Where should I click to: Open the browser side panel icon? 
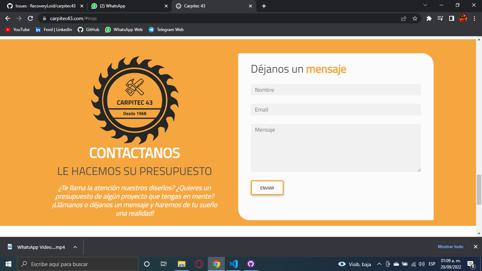pos(452,18)
